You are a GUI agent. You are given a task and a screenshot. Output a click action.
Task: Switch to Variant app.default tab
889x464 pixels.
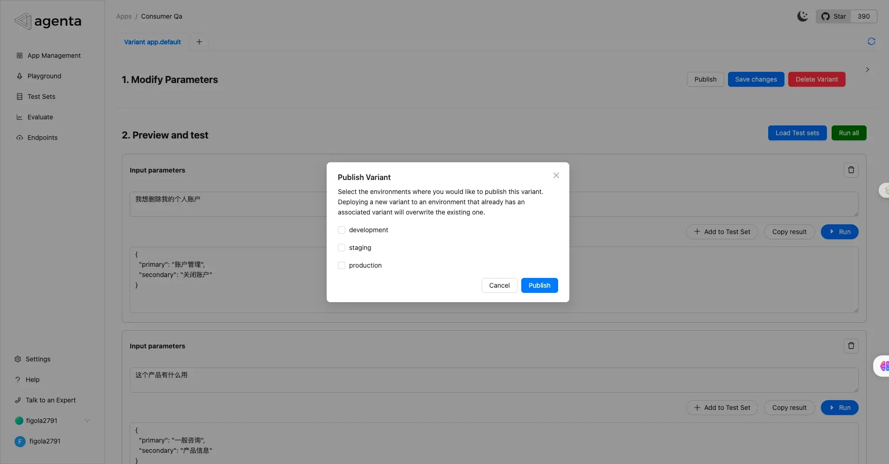coord(152,42)
